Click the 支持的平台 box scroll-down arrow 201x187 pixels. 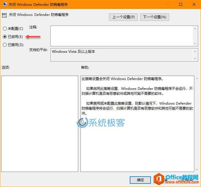tap(195, 58)
